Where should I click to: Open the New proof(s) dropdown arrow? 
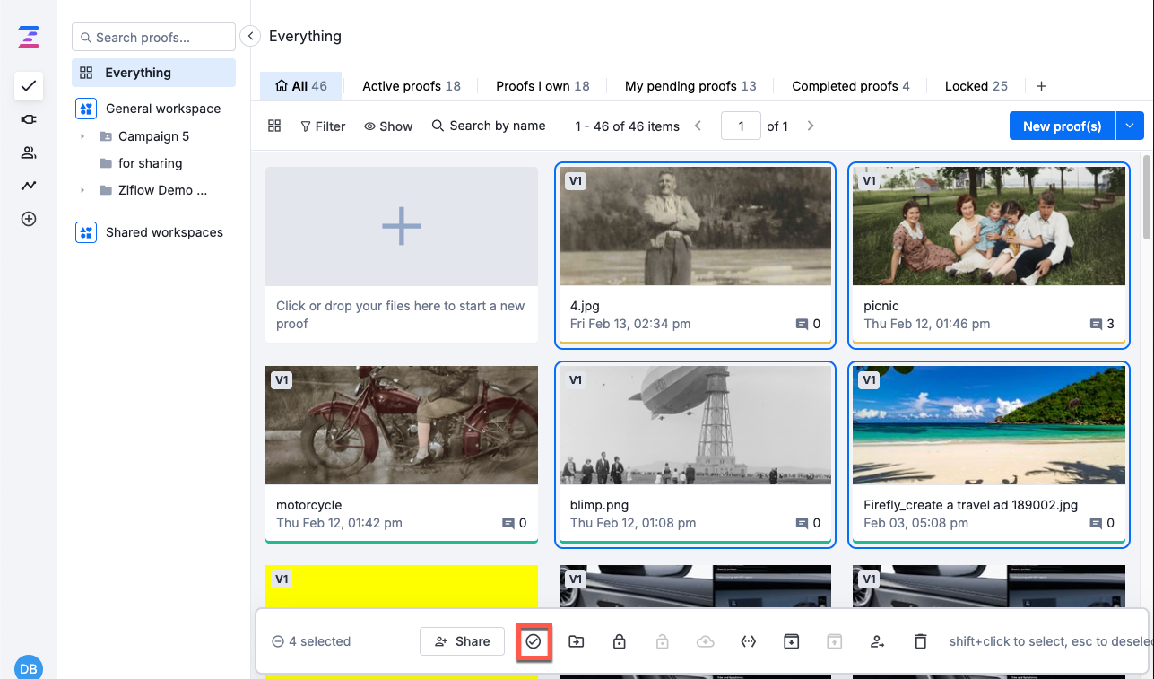pyautogui.click(x=1130, y=126)
